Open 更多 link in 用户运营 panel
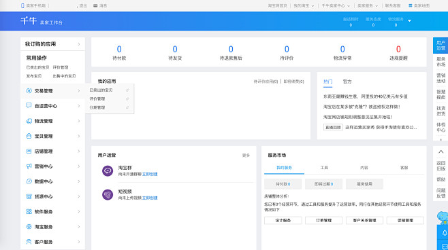Screen dimensions: 448x250 point(246,156)
